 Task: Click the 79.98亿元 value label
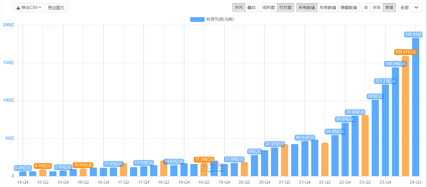355,112
